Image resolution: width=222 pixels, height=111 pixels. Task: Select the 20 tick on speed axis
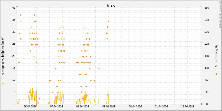(14, 56)
